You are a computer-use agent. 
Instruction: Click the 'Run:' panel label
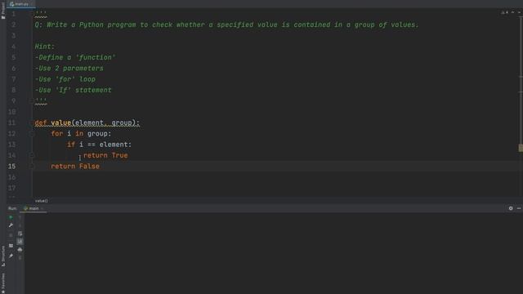[x=12, y=208]
